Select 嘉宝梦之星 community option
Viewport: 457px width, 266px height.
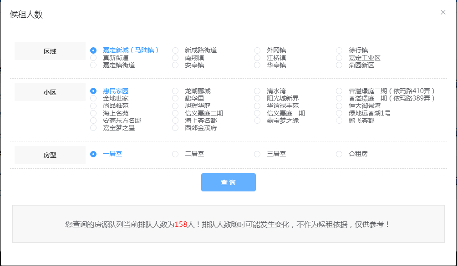(93, 128)
